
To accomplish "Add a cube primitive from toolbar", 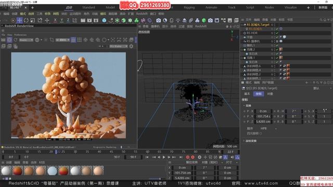I will (104, 20).
